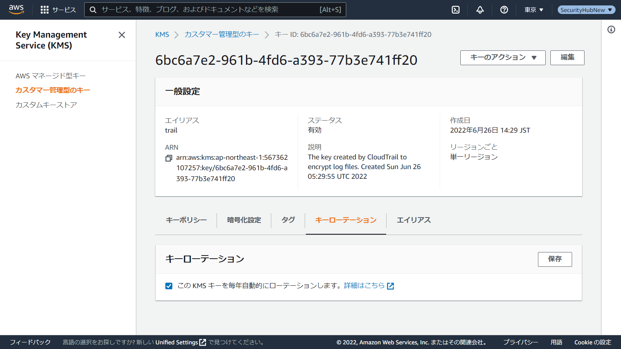Image resolution: width=621 pixels, height=349 pixels.
Task: Switch to the キーポリシー tab
Action: coord(186,220)
